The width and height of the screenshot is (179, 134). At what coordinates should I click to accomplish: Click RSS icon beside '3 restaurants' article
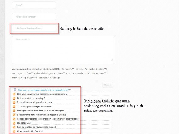pos(14,115)
